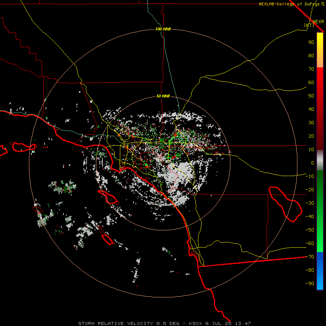Click the 0 value on the velocity scale
Screen dimensions: 326x326
click(313, 163)
